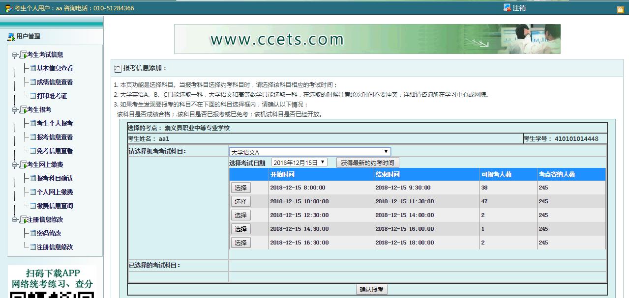Open the exam date dropdown 2018年12月15日

click(x=299, y=163)
